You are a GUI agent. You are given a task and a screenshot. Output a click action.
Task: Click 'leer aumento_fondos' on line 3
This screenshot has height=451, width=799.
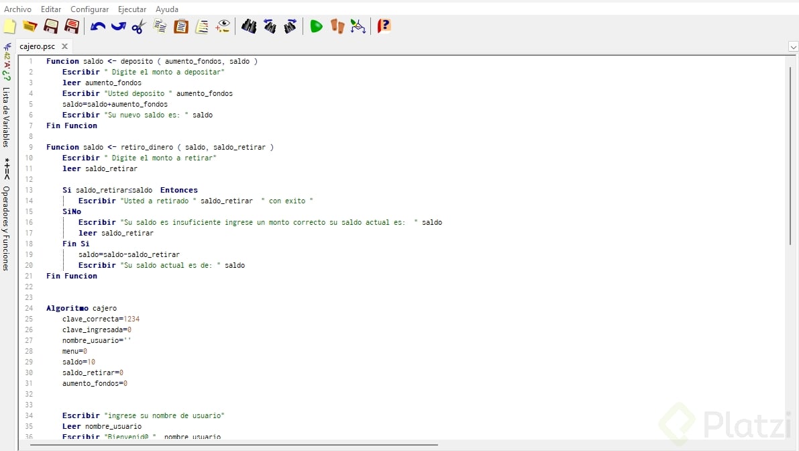102,83
